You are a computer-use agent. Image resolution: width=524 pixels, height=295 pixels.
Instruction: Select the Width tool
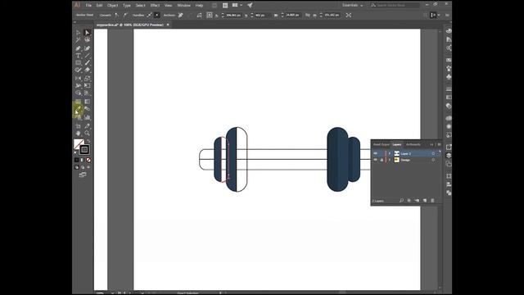click(78, 85)
